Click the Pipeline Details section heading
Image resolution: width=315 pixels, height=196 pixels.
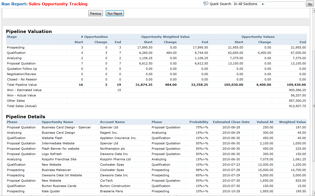click(26, 117)
